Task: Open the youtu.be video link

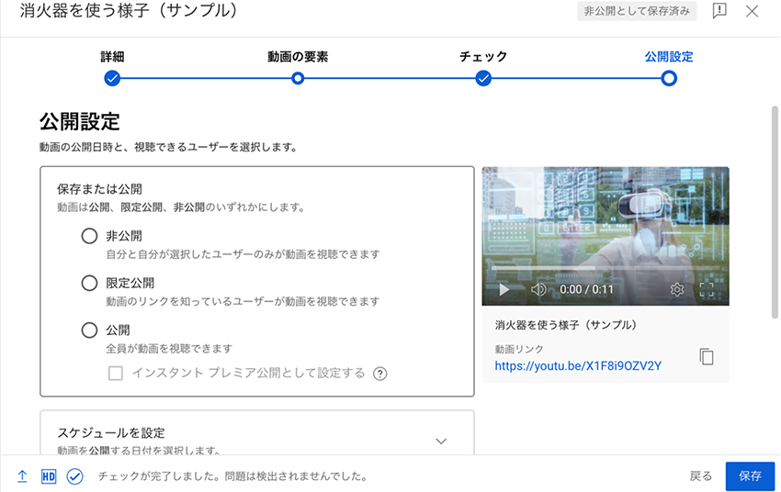Action: pyautogui.click(x=578, y=365)
